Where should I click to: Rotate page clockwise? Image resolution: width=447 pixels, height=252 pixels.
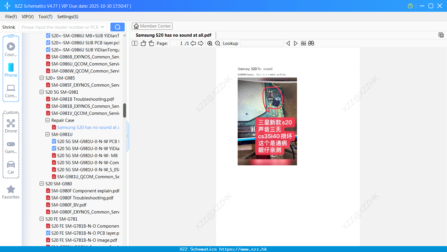pyautogui.click(x=151, y=43)
